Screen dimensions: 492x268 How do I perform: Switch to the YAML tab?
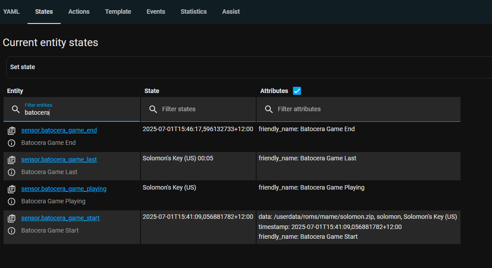pos(11,12)
